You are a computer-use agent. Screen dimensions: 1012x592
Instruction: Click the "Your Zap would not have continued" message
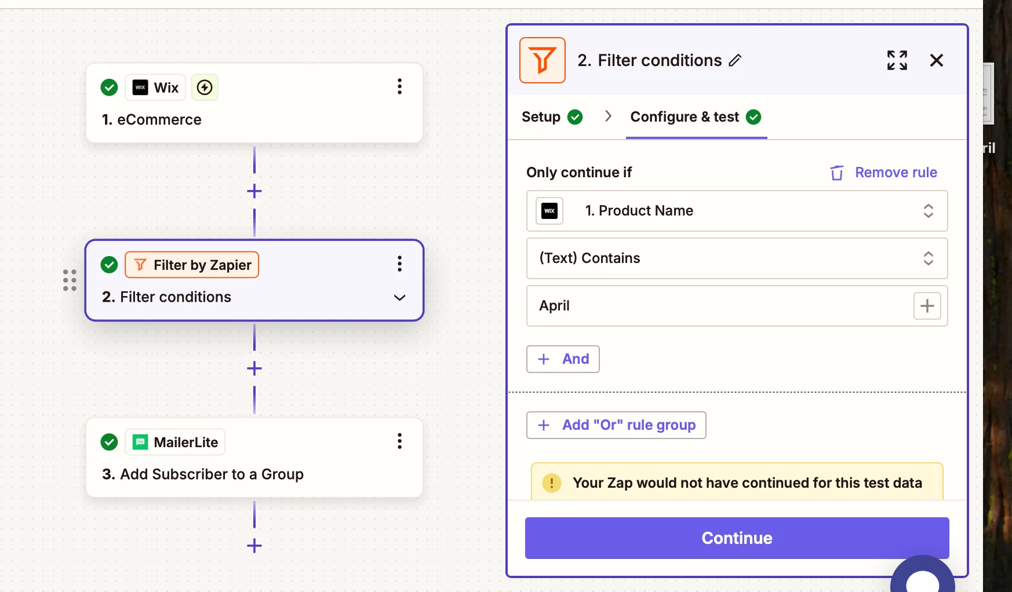click(747, 483)
